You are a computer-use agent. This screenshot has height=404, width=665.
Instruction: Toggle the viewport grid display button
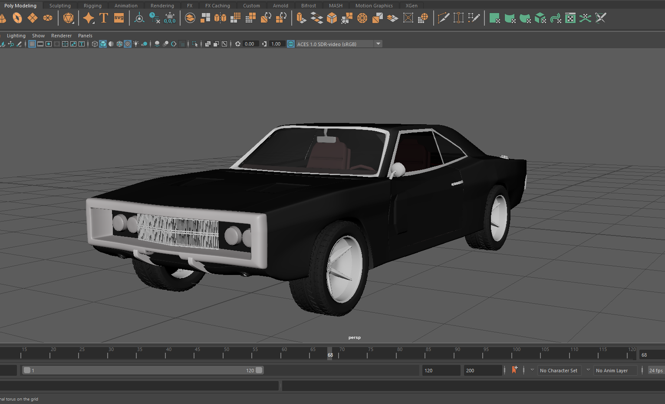[x=32, y=44]
